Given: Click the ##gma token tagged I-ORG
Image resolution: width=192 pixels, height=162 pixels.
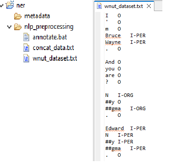Looking at the screenshot, I should pos(113,108).
